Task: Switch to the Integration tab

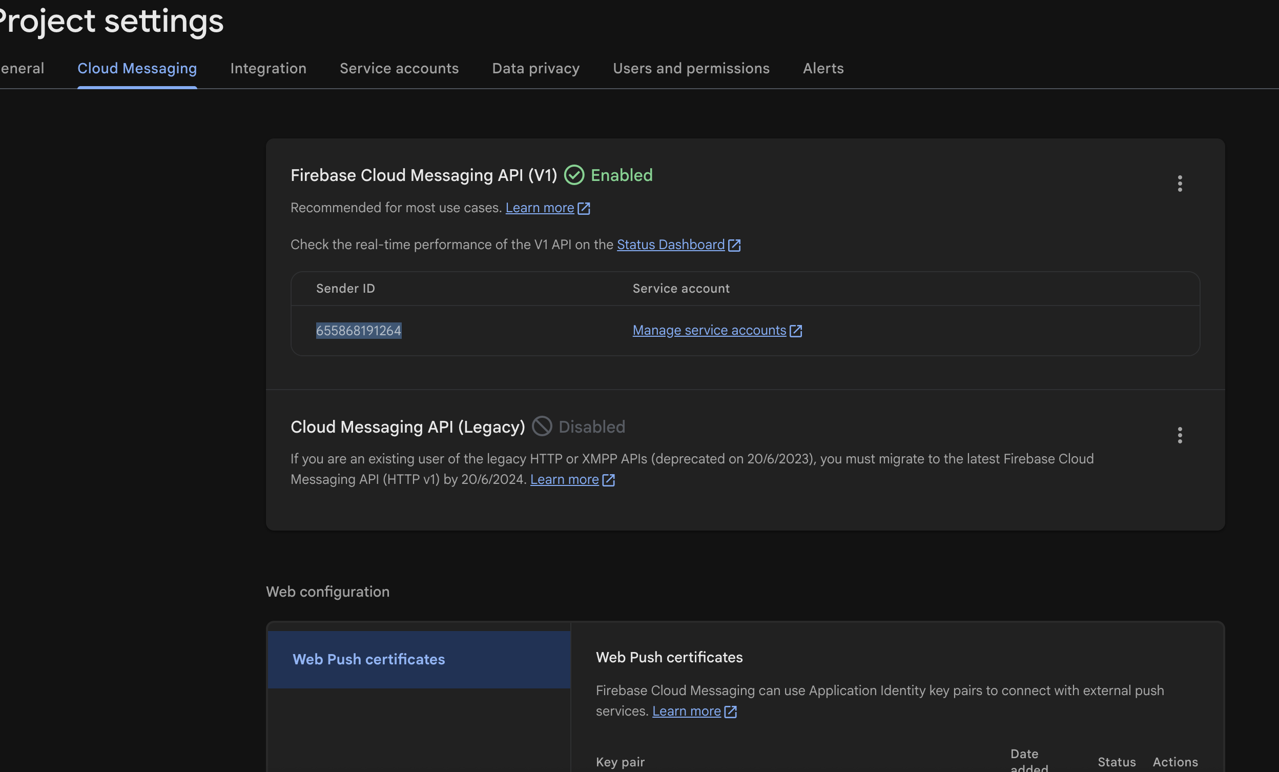Action: point(268,69)
